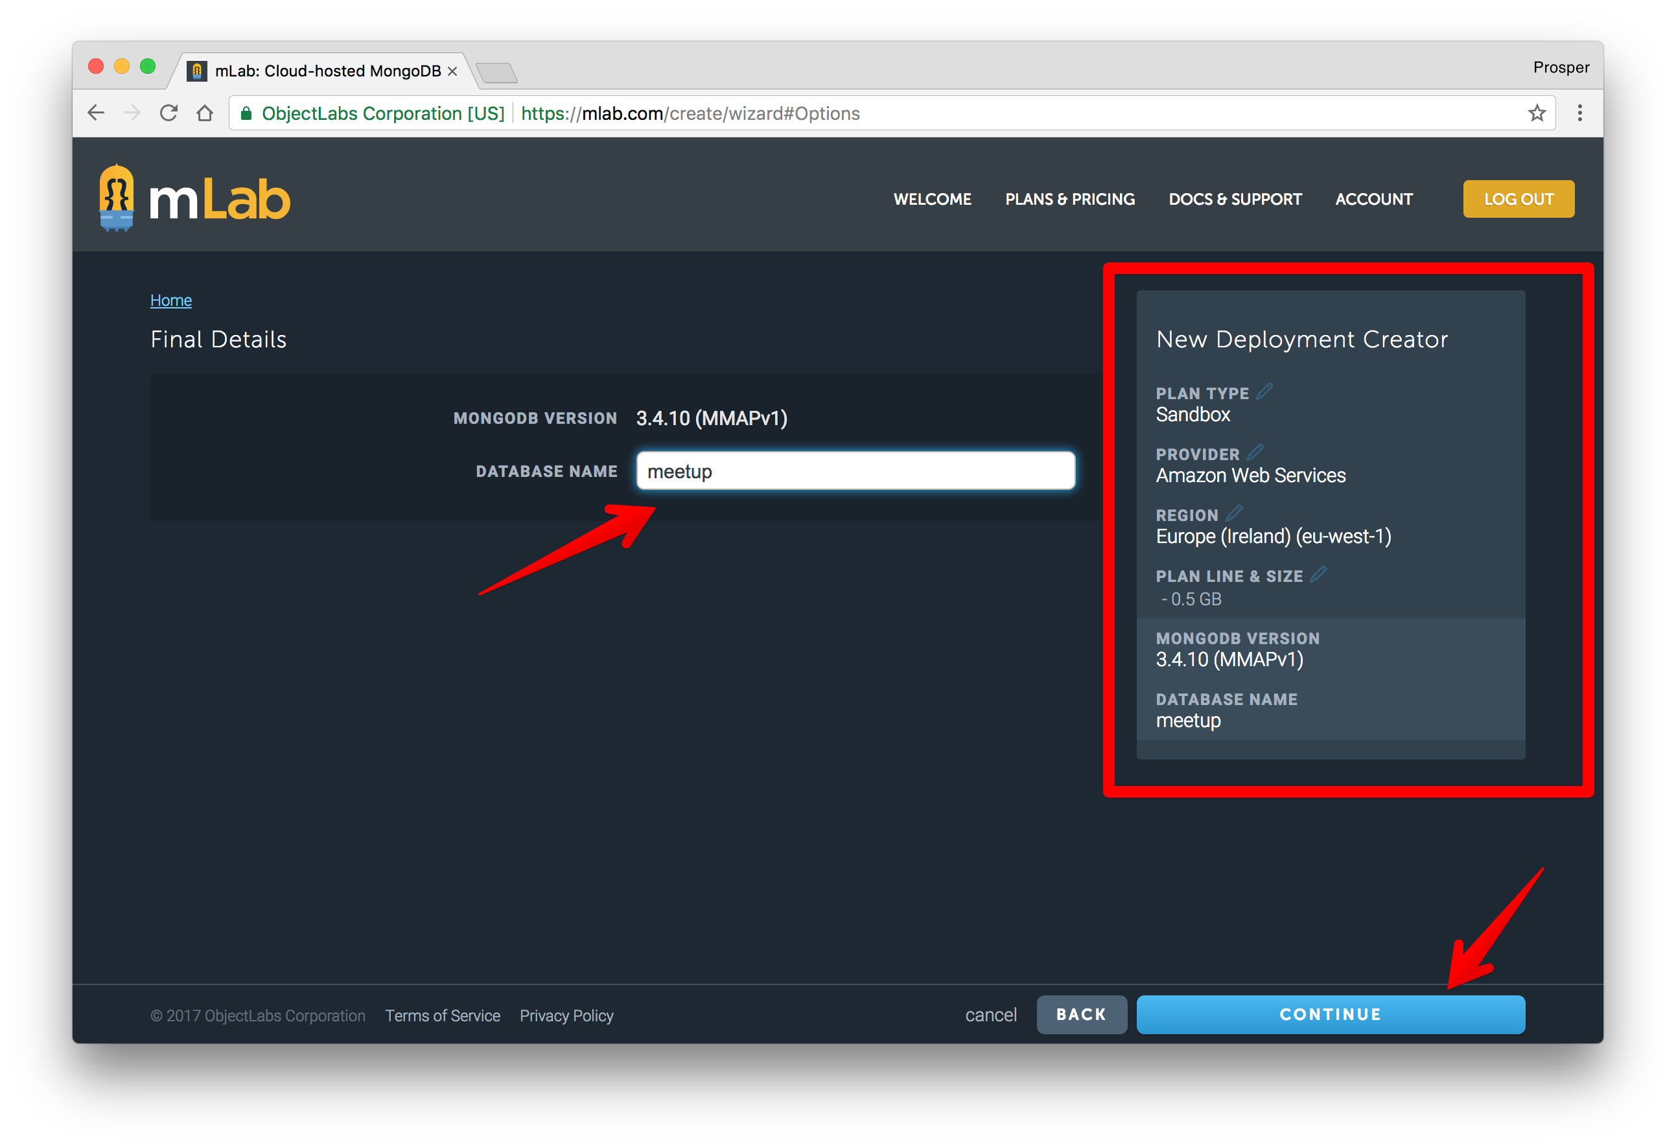The image size is (1676, 1147).
Task: Click the Log Out button
Action: [x=1519, y=199]
